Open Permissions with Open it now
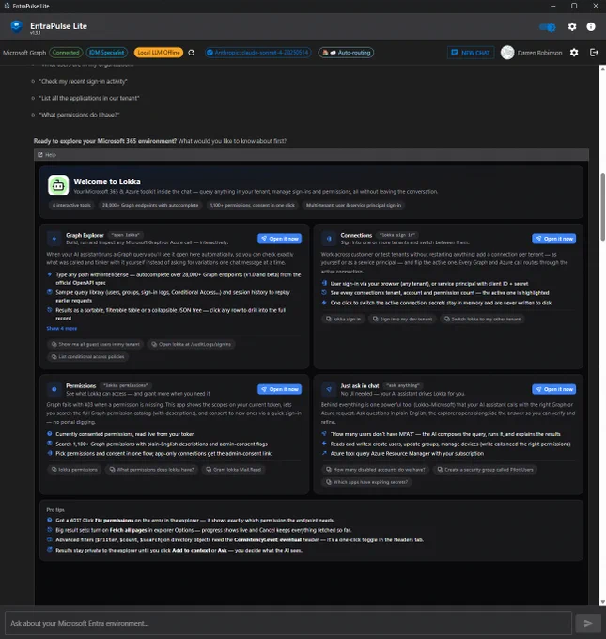 pyautogui.click(x=280, y=389)
